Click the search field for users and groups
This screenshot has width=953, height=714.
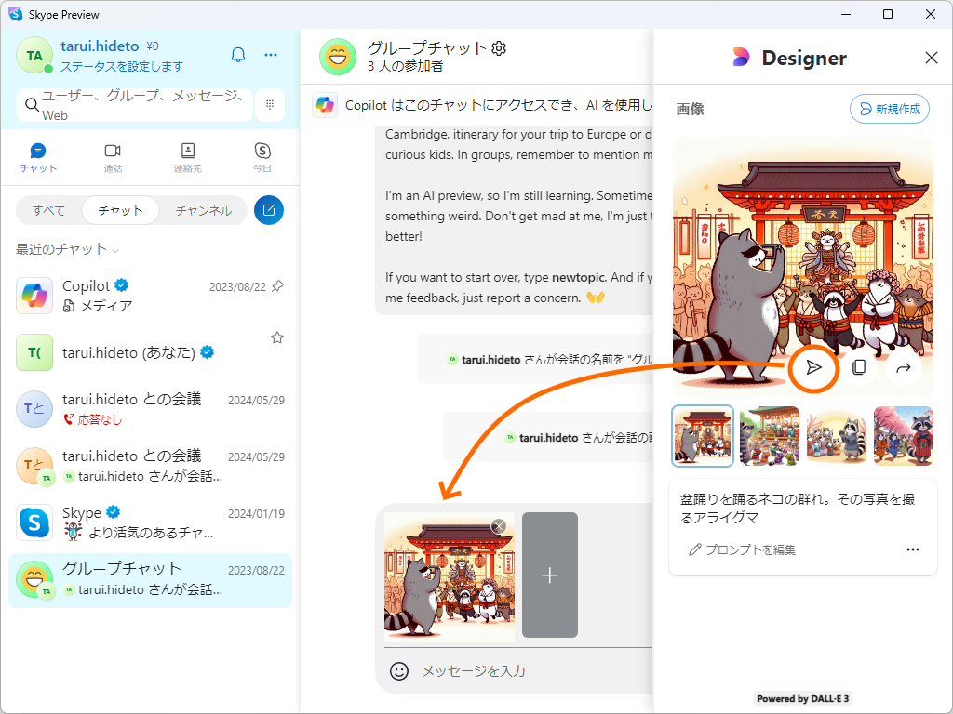(135, 104)
